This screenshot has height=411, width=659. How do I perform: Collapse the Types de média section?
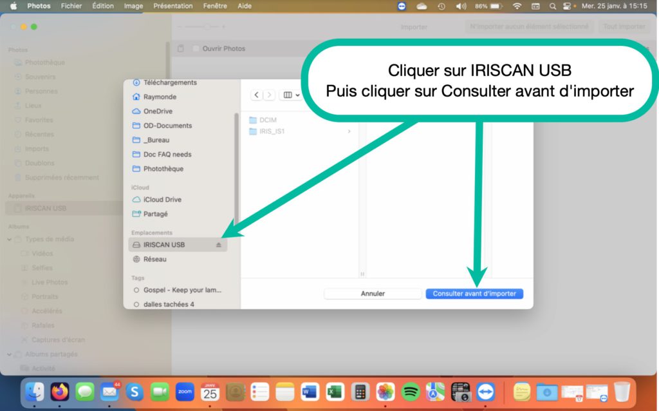click(10, 239)
